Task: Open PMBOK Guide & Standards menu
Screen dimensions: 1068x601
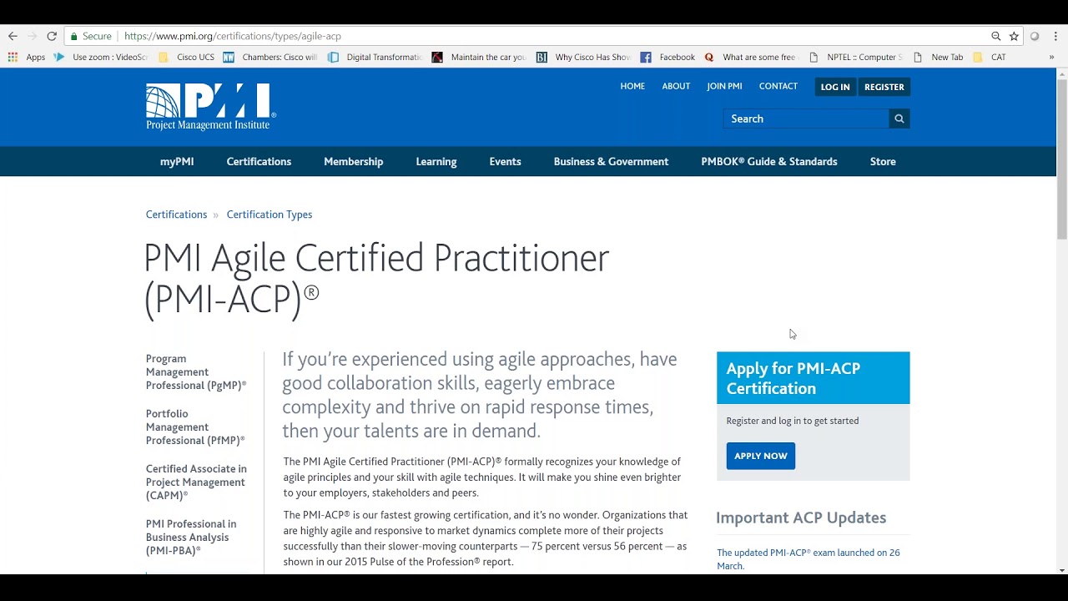Action: pos(769,162)
